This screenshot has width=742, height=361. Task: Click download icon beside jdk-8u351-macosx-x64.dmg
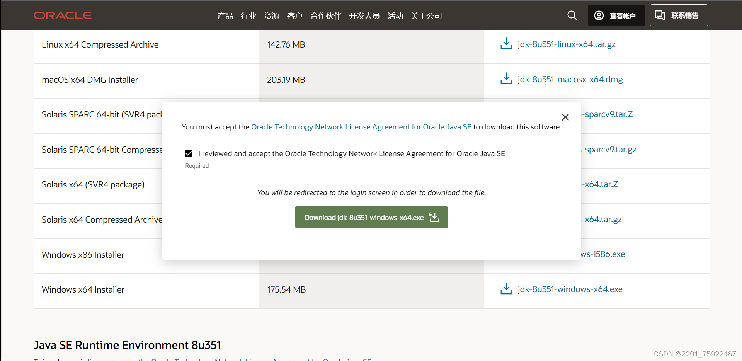pyautogui.click(x=506, y=78)
